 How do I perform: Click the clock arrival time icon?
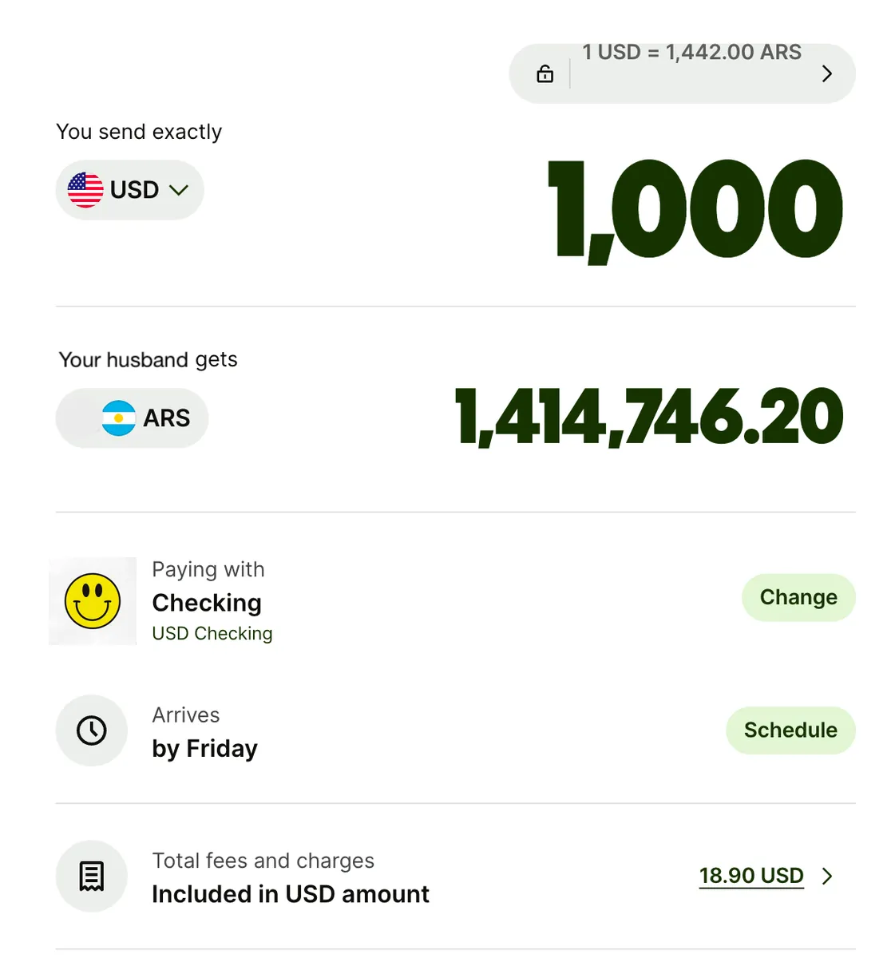point(92,730)
